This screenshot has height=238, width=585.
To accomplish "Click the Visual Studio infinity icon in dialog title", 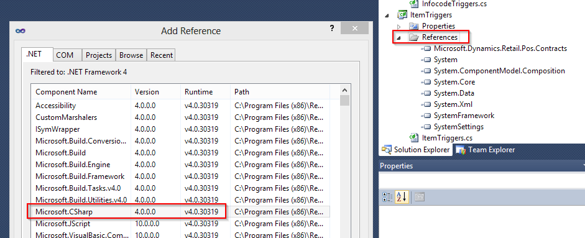I will coord(20,30).
